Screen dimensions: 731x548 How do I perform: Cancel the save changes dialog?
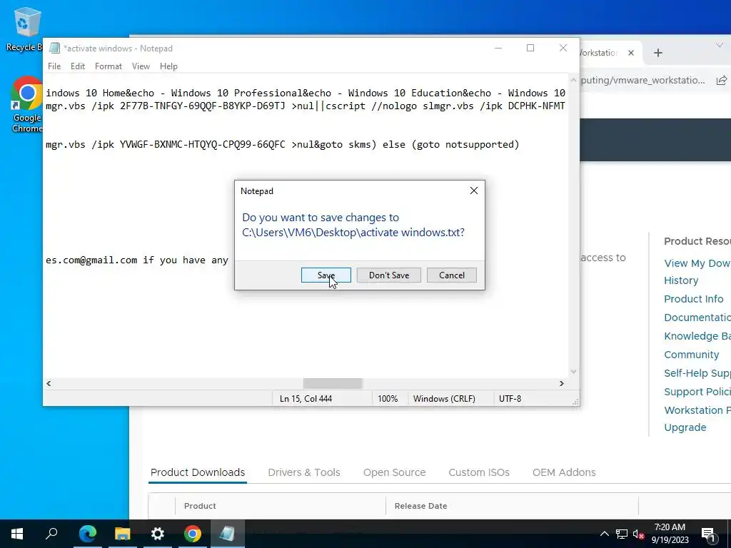452,275
